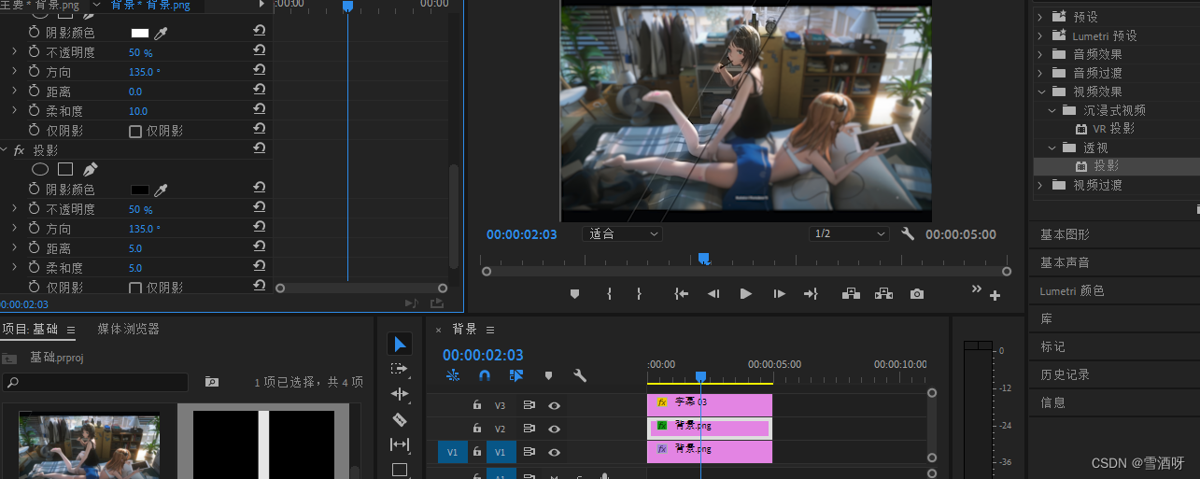Create ellipse mask for 投影 effect

40,169
